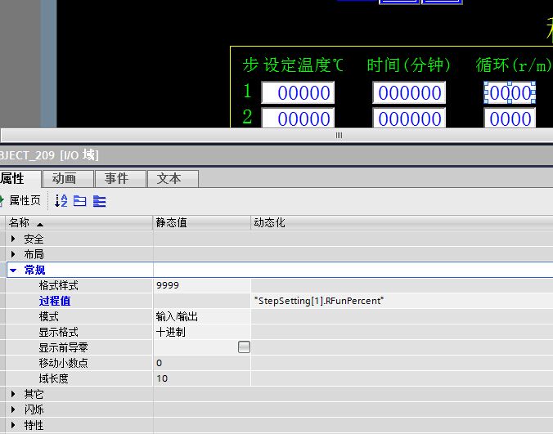The width and height of the screenshot is (553, 434).
Task: Click the 域长度 value 10
Action: [x=202, y=378]
